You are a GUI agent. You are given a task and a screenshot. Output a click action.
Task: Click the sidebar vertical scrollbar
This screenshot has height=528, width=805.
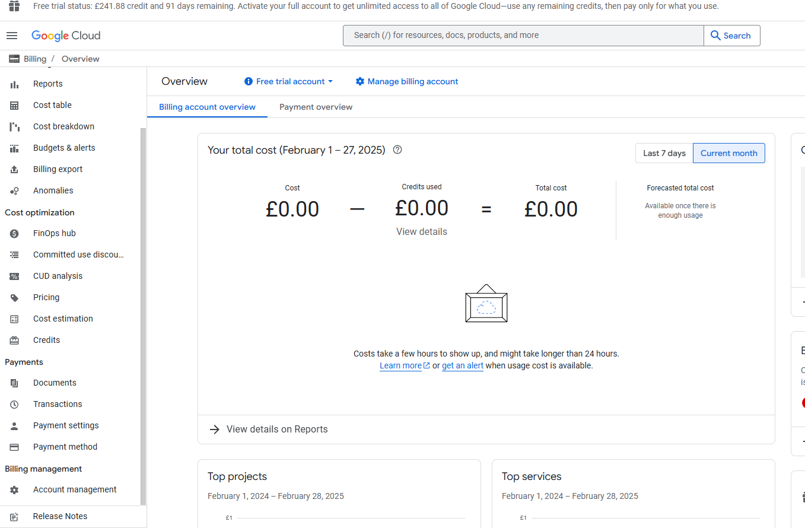[x=143, y=316]
